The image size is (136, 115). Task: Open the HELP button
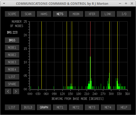pos(124,107)
